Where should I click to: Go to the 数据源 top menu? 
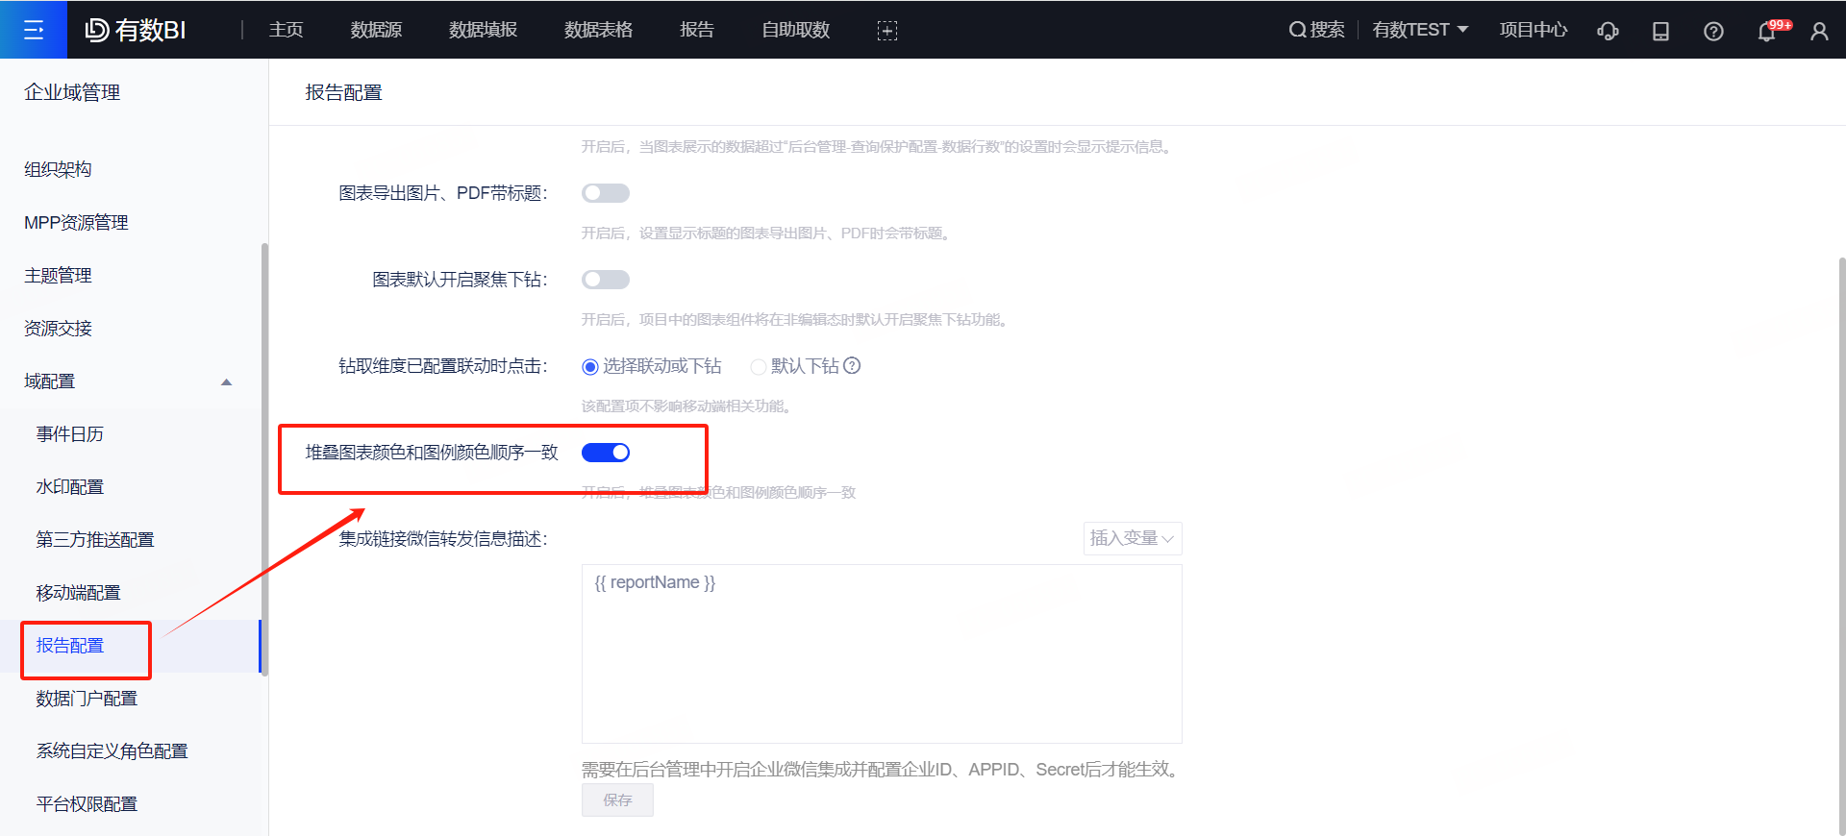376,30
